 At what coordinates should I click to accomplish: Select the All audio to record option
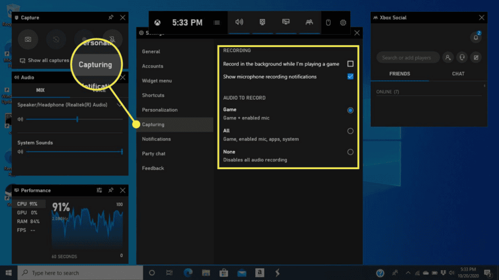coord(350,130)
